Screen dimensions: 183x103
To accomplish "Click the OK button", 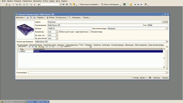I will [x=150, y=78].
